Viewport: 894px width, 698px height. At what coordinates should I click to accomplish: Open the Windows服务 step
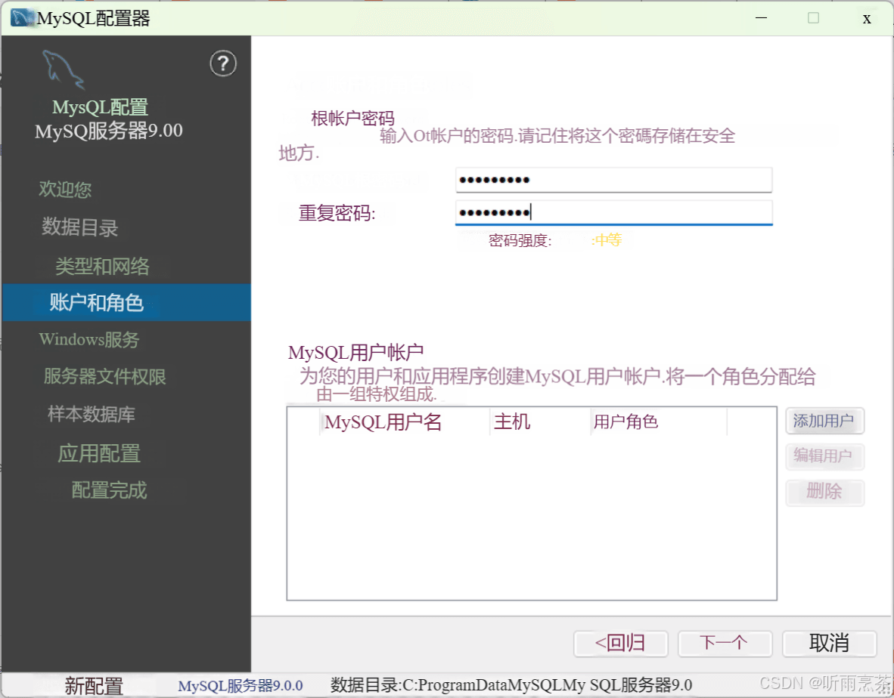click(x=89, y=339)
